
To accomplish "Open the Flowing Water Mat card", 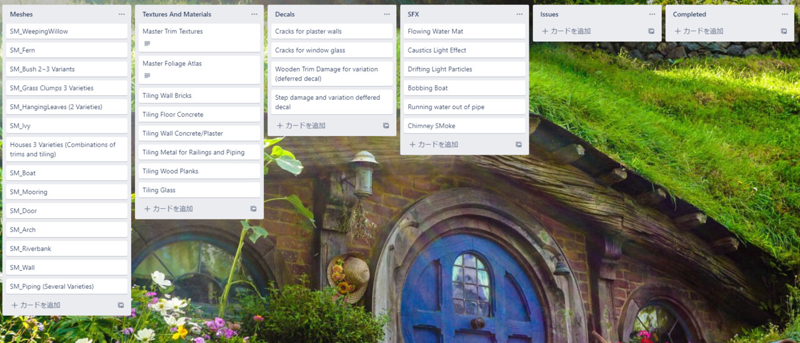I will click(x=464, y=31).
